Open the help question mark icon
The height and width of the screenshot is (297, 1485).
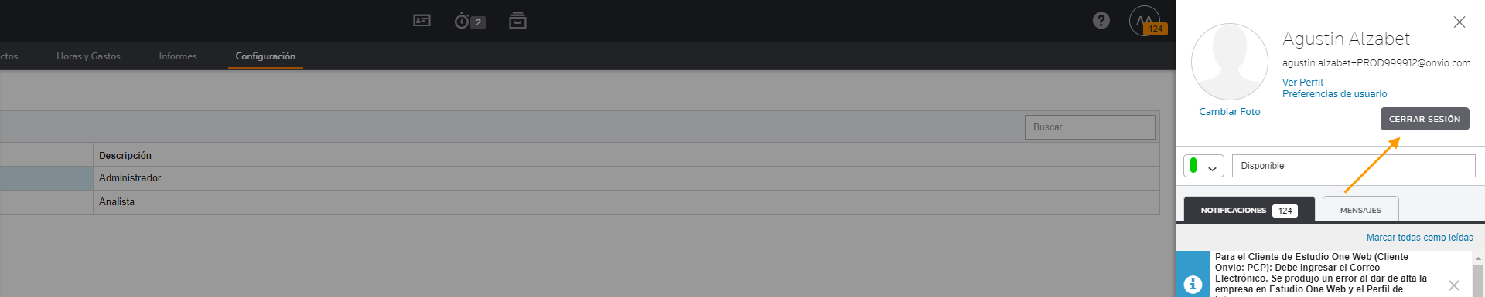(x=1101, y=21)
